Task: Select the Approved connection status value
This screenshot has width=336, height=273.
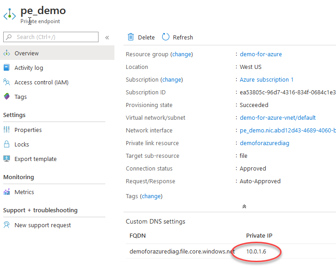Action: coord(253,168)
